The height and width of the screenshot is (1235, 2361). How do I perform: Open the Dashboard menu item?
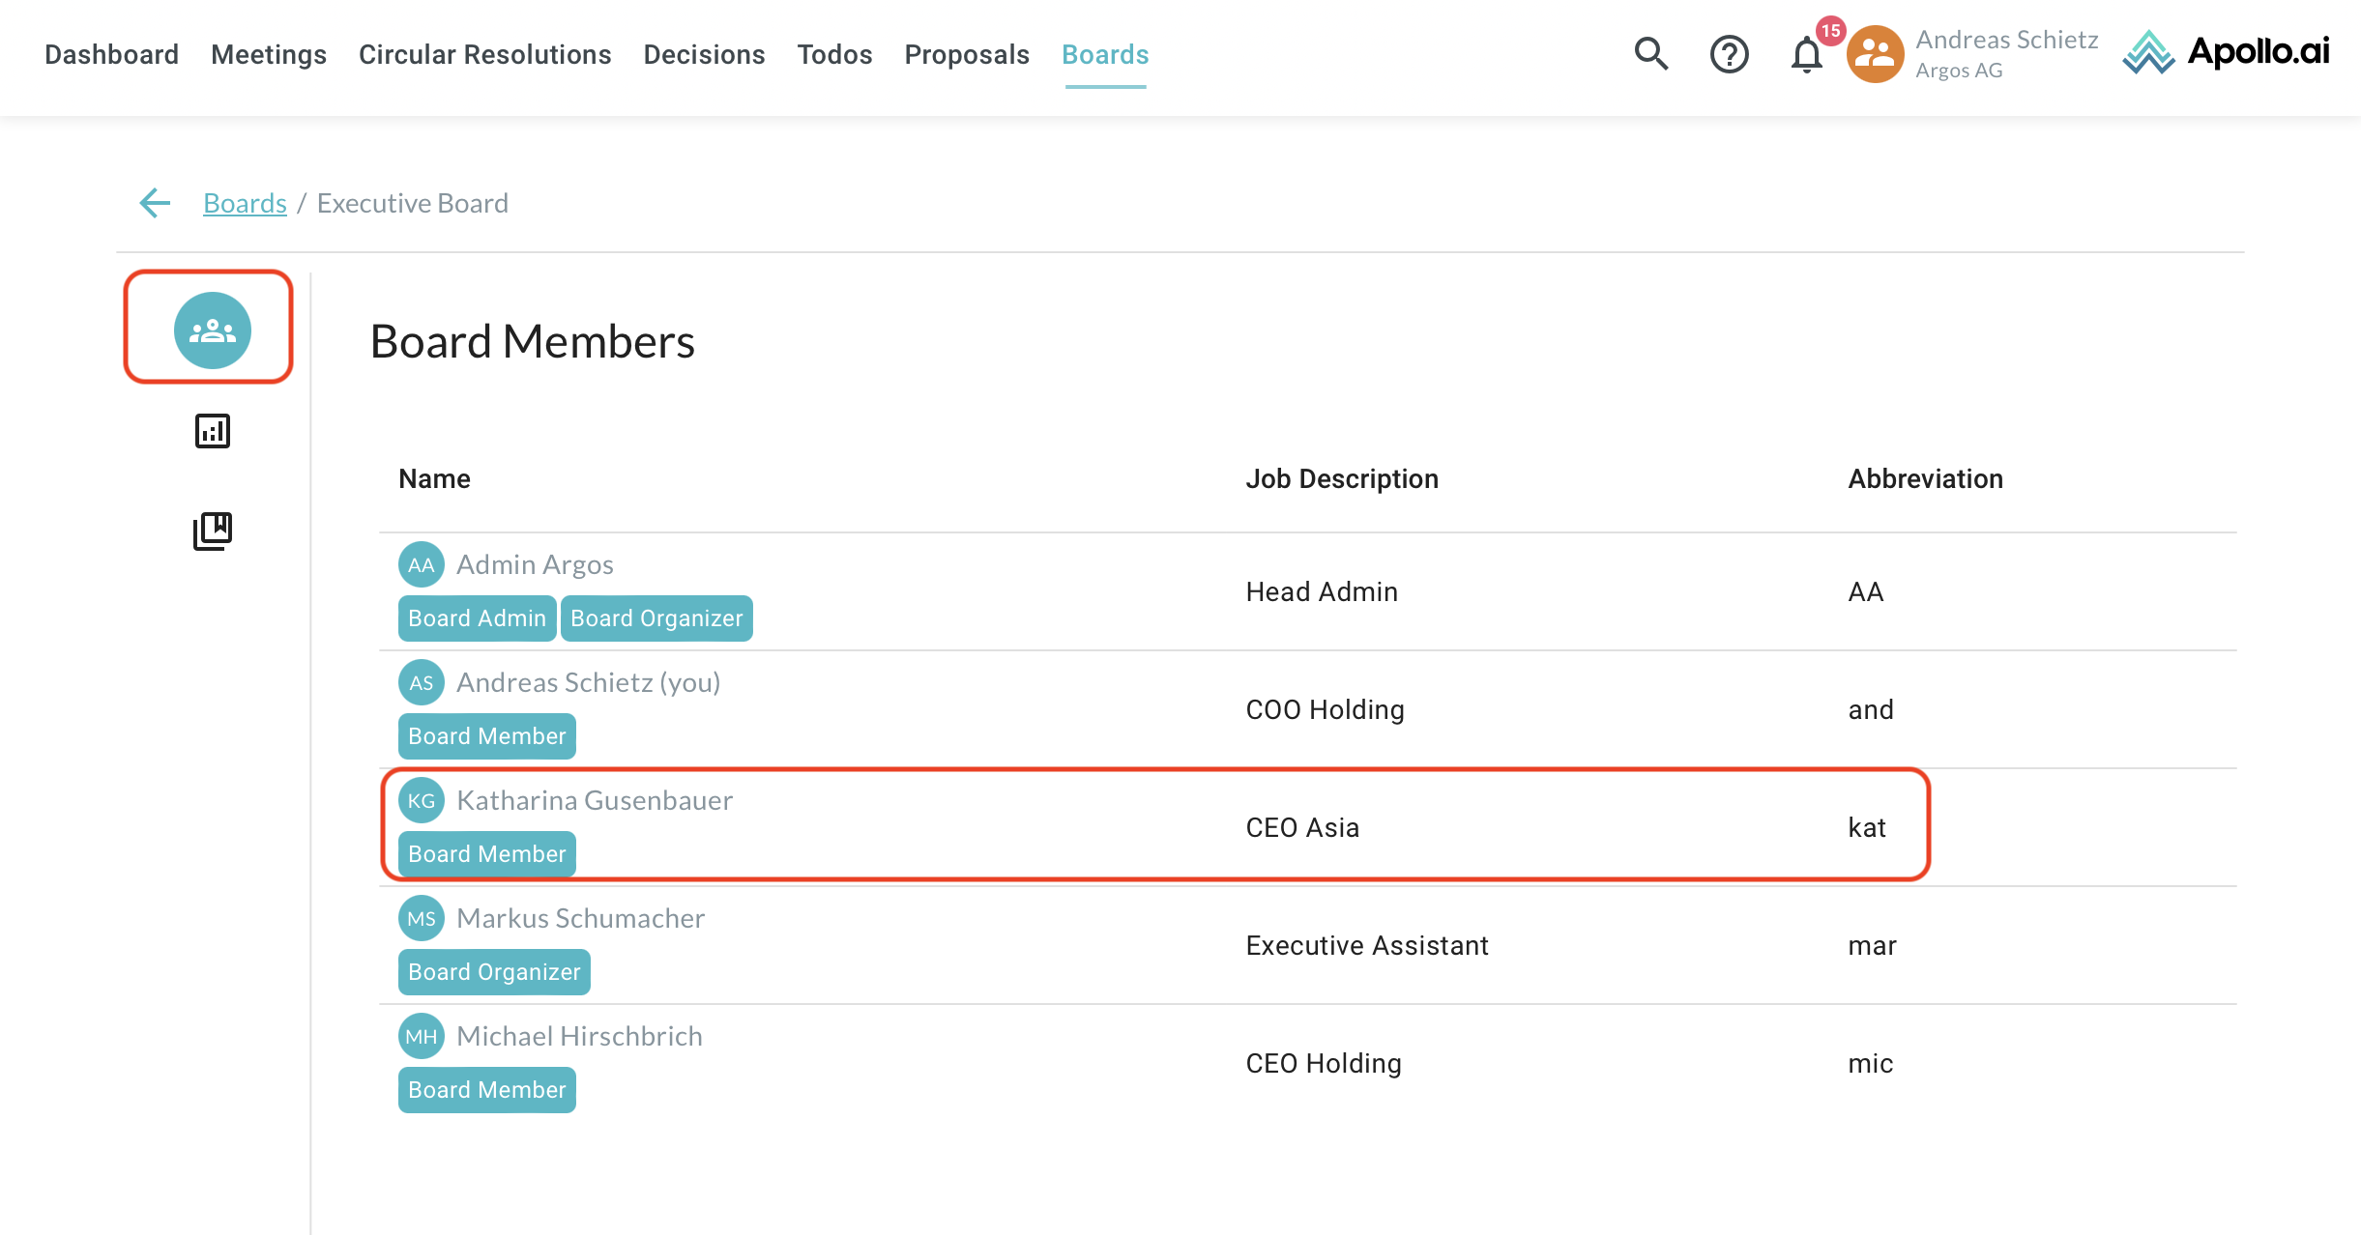[111, 54]
